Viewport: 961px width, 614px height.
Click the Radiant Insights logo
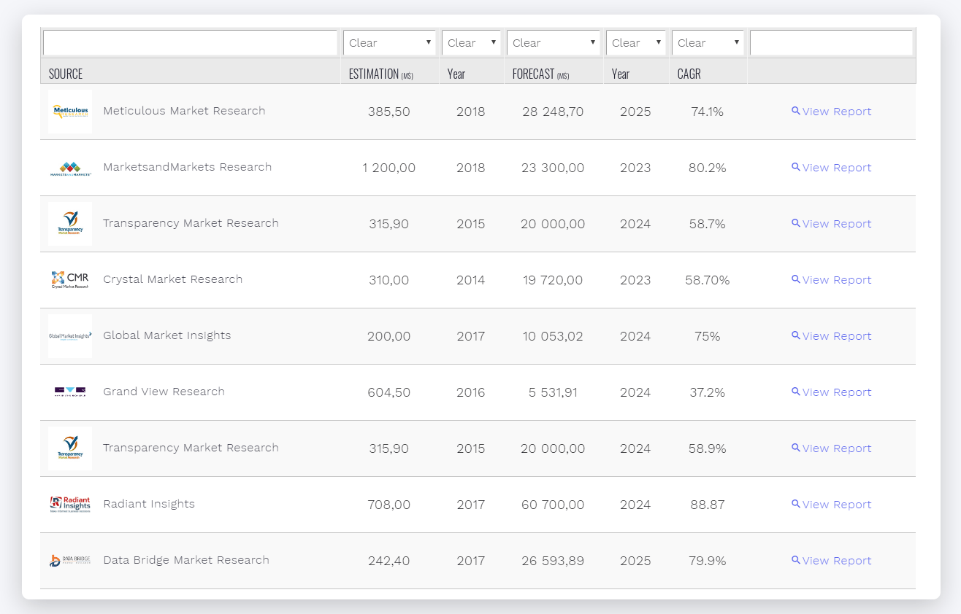click(x=70, y=505)
